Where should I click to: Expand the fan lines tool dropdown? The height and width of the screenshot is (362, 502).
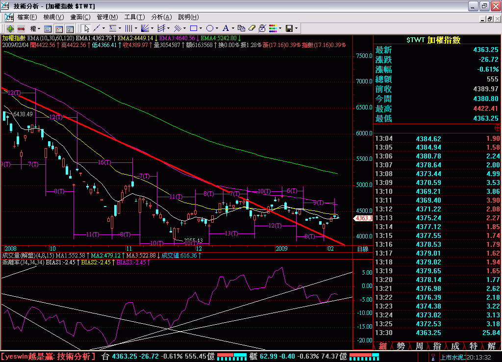152,29
